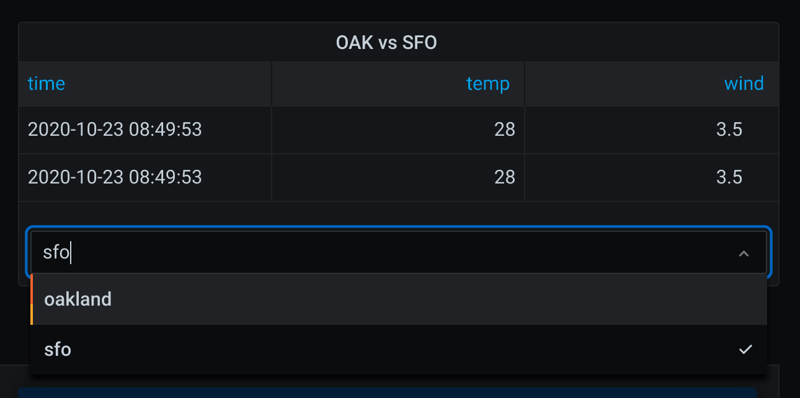Click the second row's timestamp cell

pos(115,177)
